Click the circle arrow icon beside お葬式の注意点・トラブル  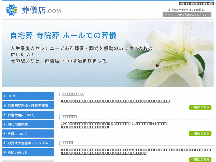click(5, 143)
